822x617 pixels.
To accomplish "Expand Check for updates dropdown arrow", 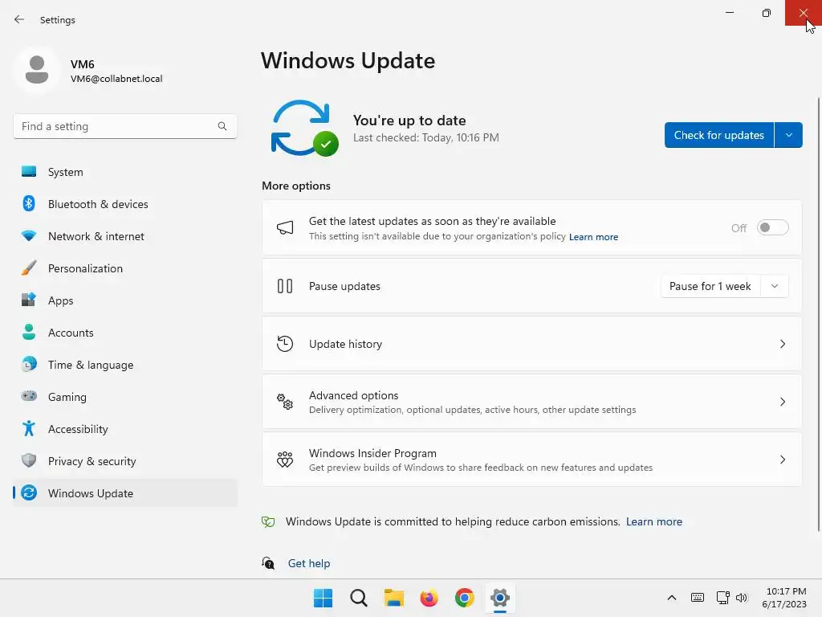I will point(789,135).
